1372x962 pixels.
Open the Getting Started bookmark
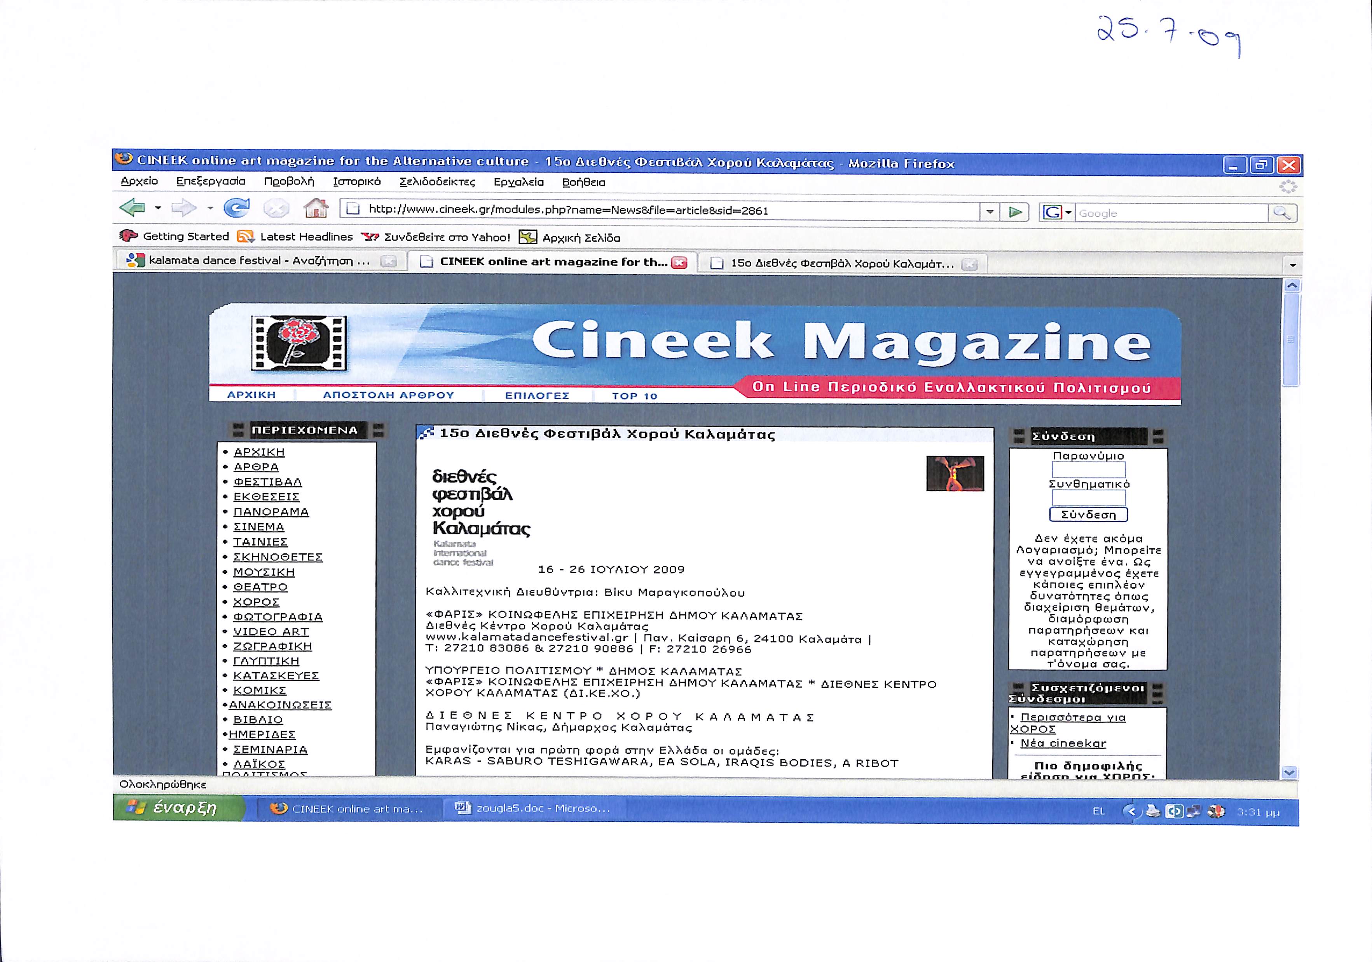point(175,237)
